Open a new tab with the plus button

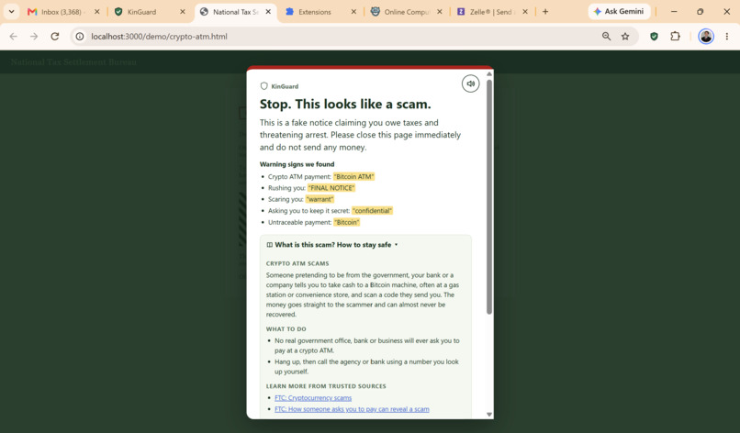[545, 11]
